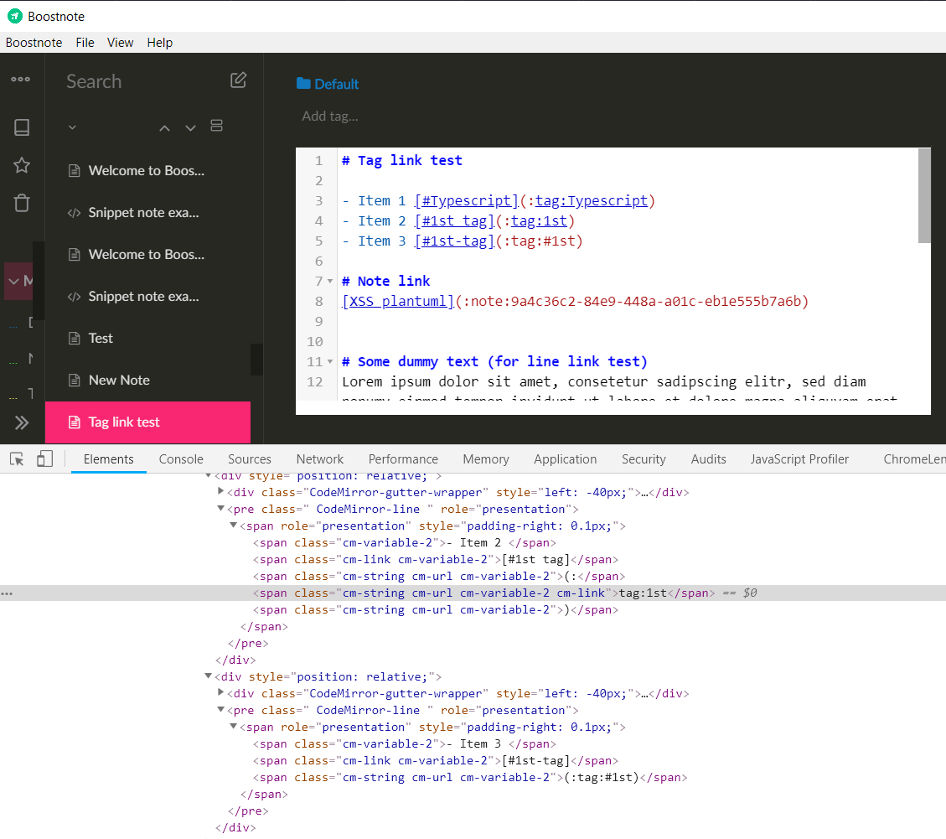
Task: Toggle DevTools device toolbar icon
Action: (x=44, y=458)
